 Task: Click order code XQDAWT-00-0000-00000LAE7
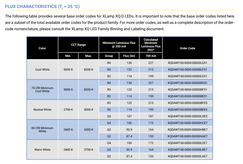point(187,156)
